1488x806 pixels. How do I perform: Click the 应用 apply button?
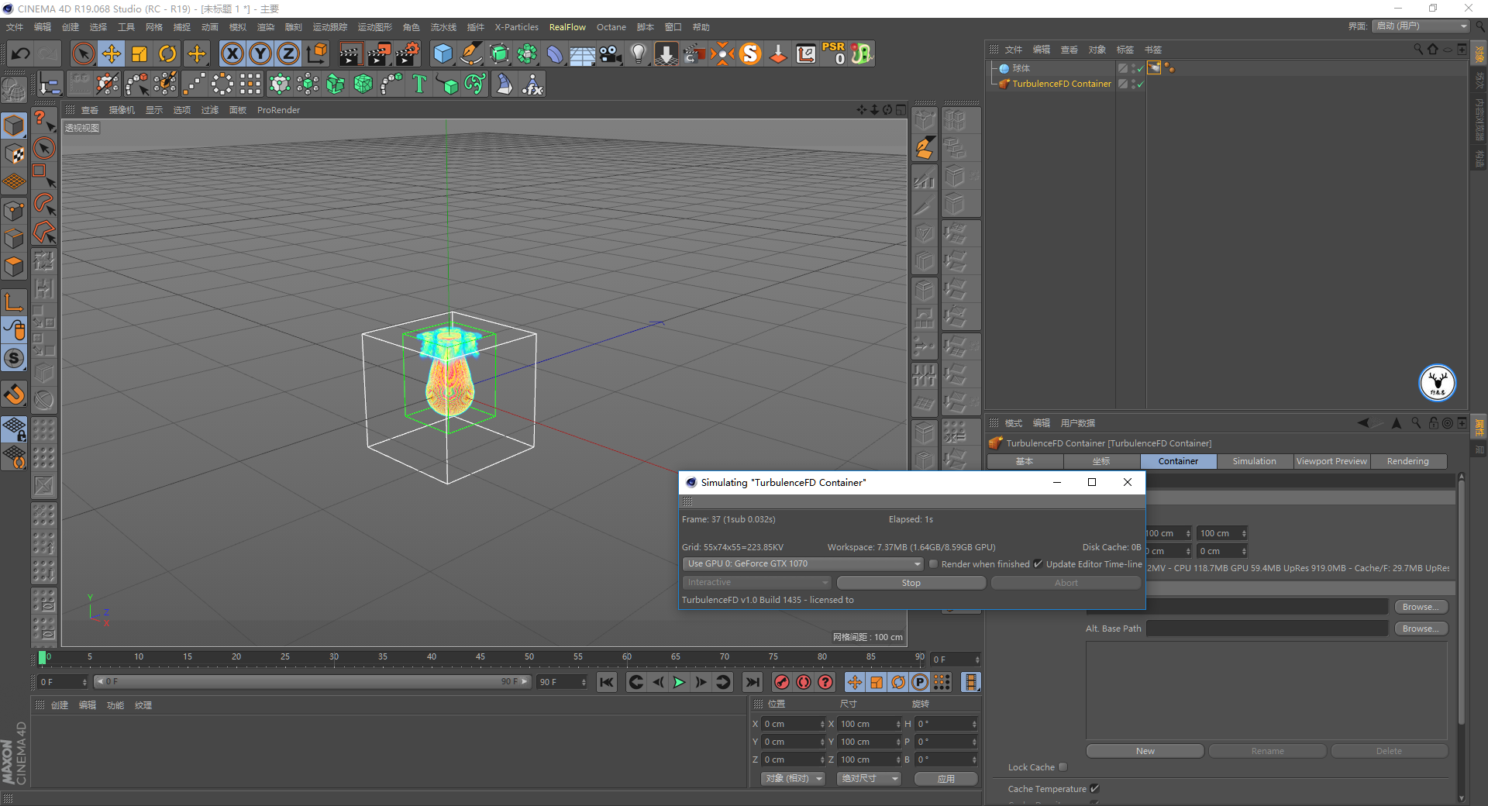[x=945, y=779]
